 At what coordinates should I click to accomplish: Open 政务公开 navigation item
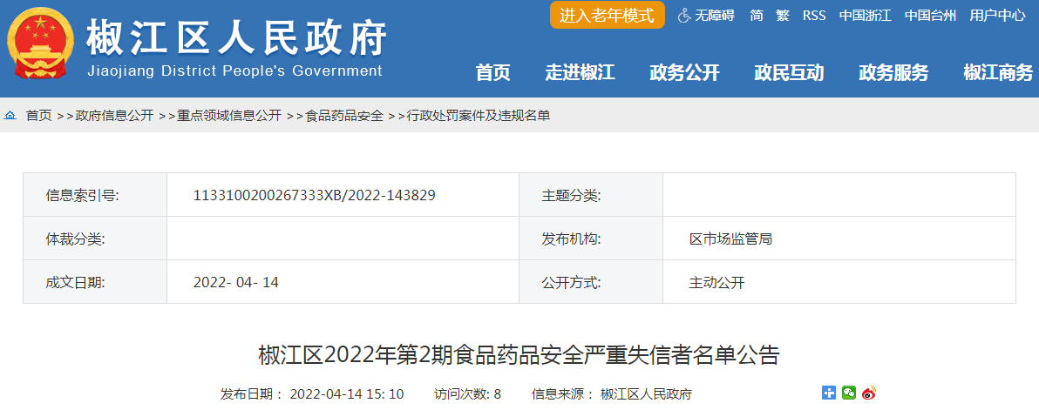pyautogui.click(x=684, y=73)
